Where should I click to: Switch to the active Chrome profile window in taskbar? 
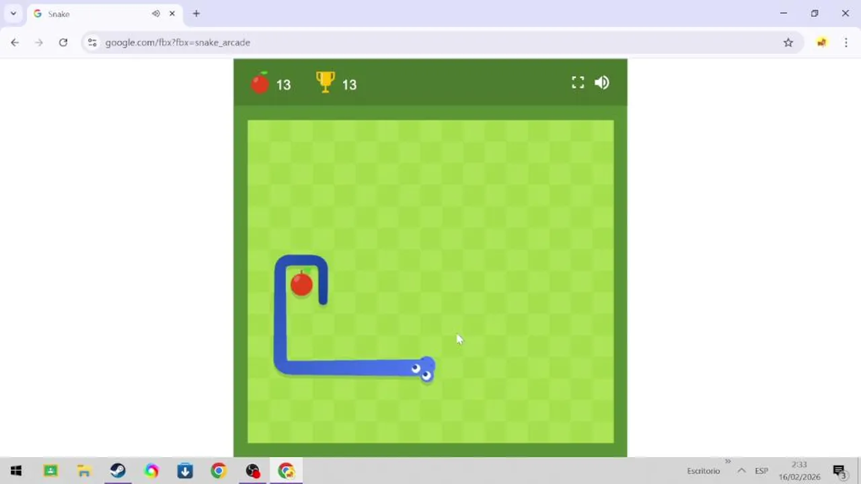pos(287,471)
